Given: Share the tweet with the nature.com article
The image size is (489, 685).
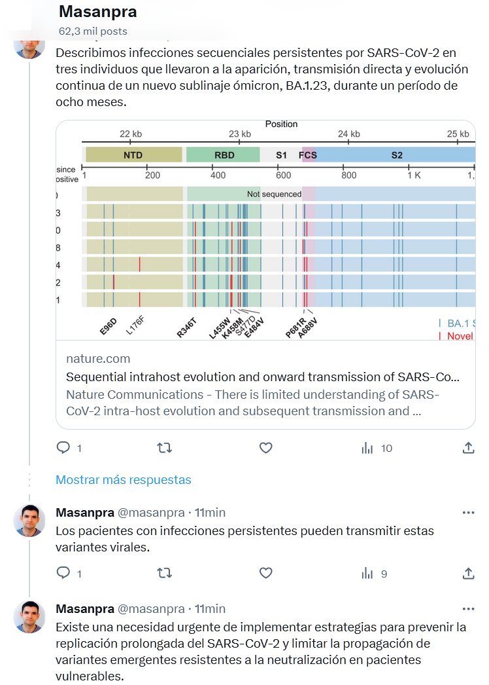Looking at the screenshot, I should tap(468, 448).
